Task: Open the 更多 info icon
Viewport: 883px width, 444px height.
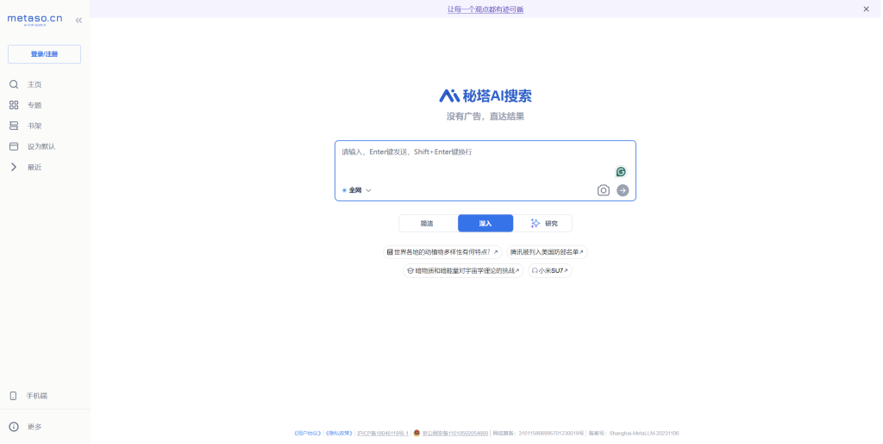Action: click(14, 427)
